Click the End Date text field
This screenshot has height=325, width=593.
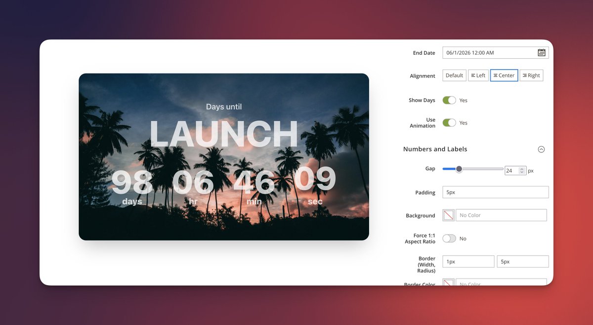tap(495, 53)
